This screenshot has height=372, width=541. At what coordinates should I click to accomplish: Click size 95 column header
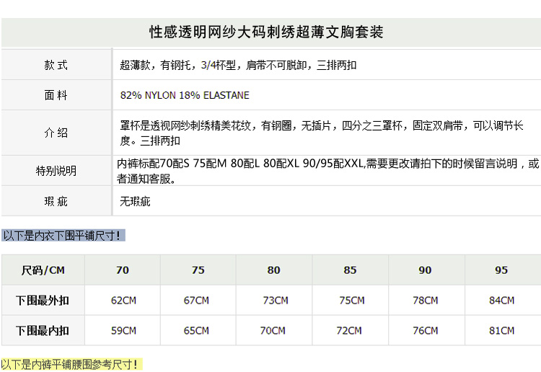point(501,270)
